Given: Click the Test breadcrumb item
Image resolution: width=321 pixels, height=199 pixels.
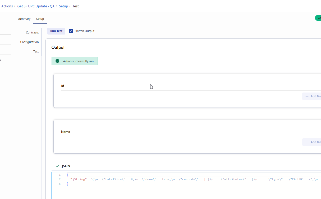Looking at the screenshot, I should 76,6.
